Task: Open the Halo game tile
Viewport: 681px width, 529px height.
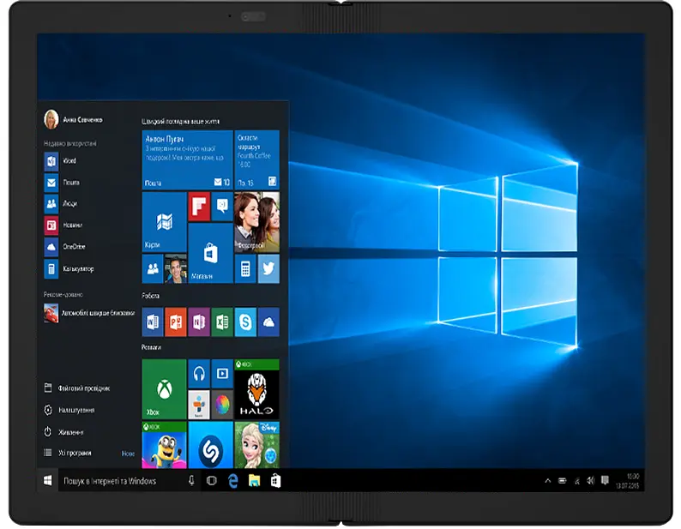Action: click(256, 389)
